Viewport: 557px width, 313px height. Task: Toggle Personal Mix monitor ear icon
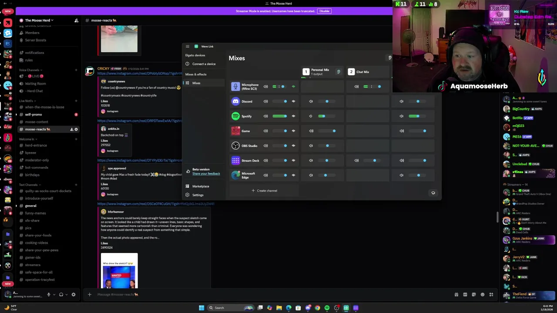pyautogui.click(x=339, y=72)
